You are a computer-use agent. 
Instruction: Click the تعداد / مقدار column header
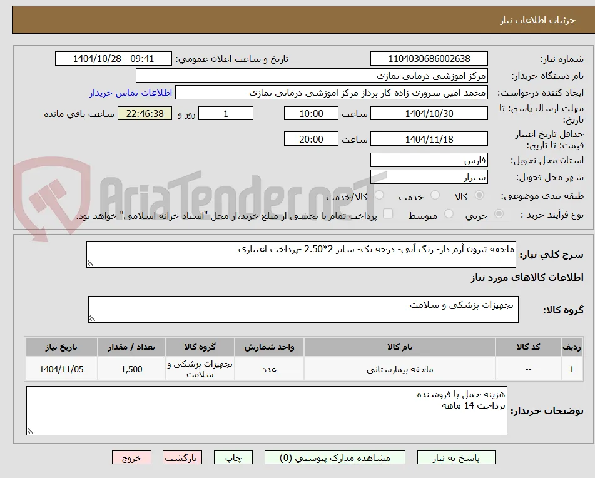[131, 347]
